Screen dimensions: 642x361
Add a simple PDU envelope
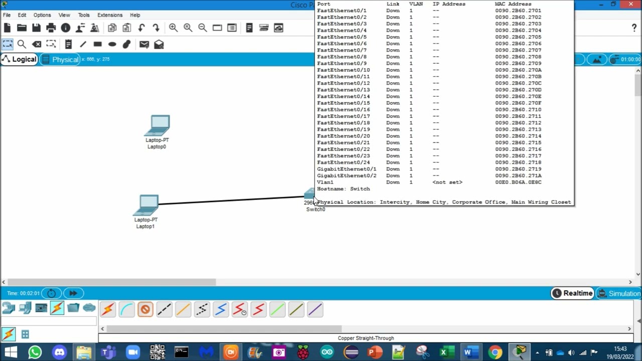coord(144,44)
